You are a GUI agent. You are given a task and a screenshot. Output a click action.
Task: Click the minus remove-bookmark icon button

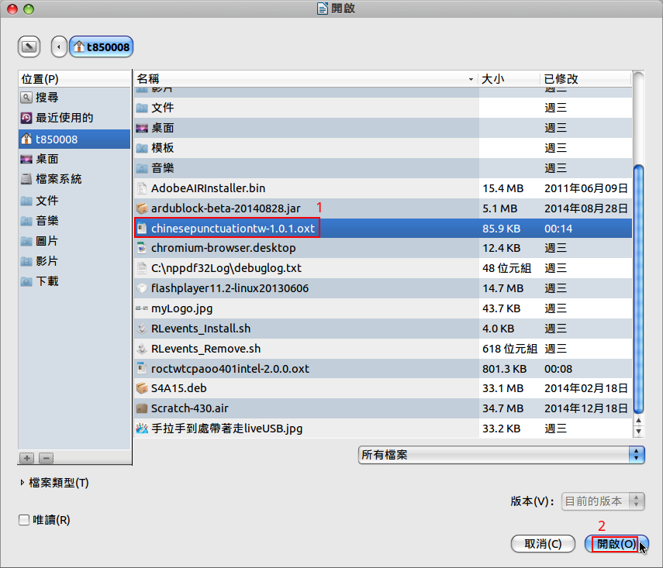(46, 458)
